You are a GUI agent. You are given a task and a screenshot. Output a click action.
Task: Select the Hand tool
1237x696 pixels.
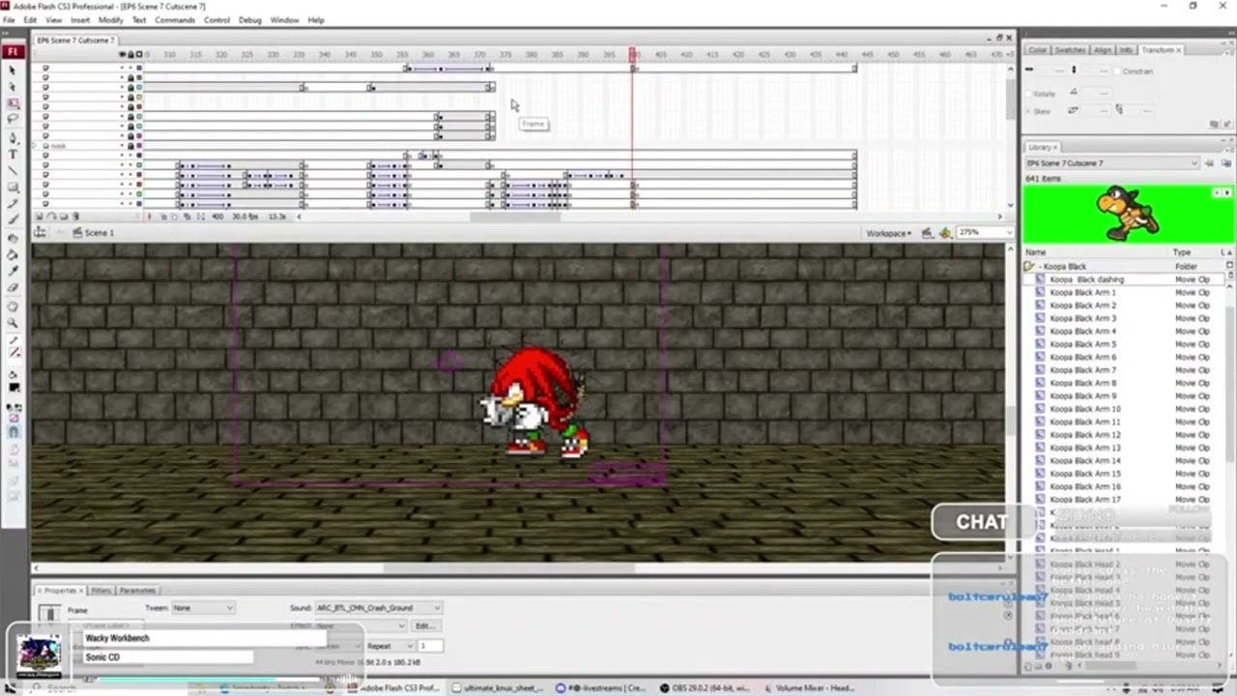[13, 305]
